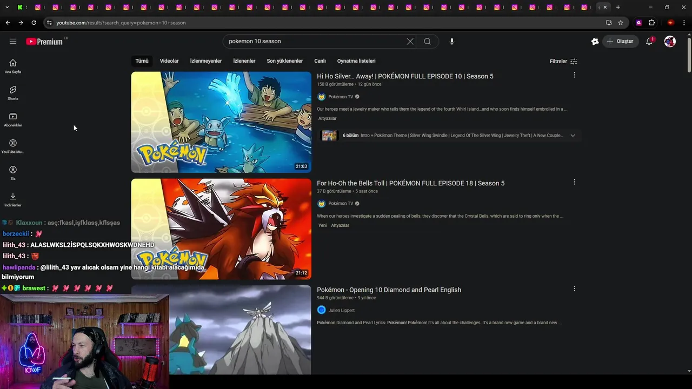Clear the search query with X

(410, 41)
